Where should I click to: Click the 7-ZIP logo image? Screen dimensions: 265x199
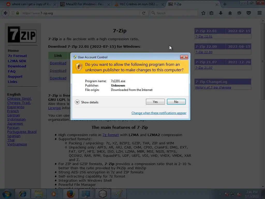coord(22,34)
